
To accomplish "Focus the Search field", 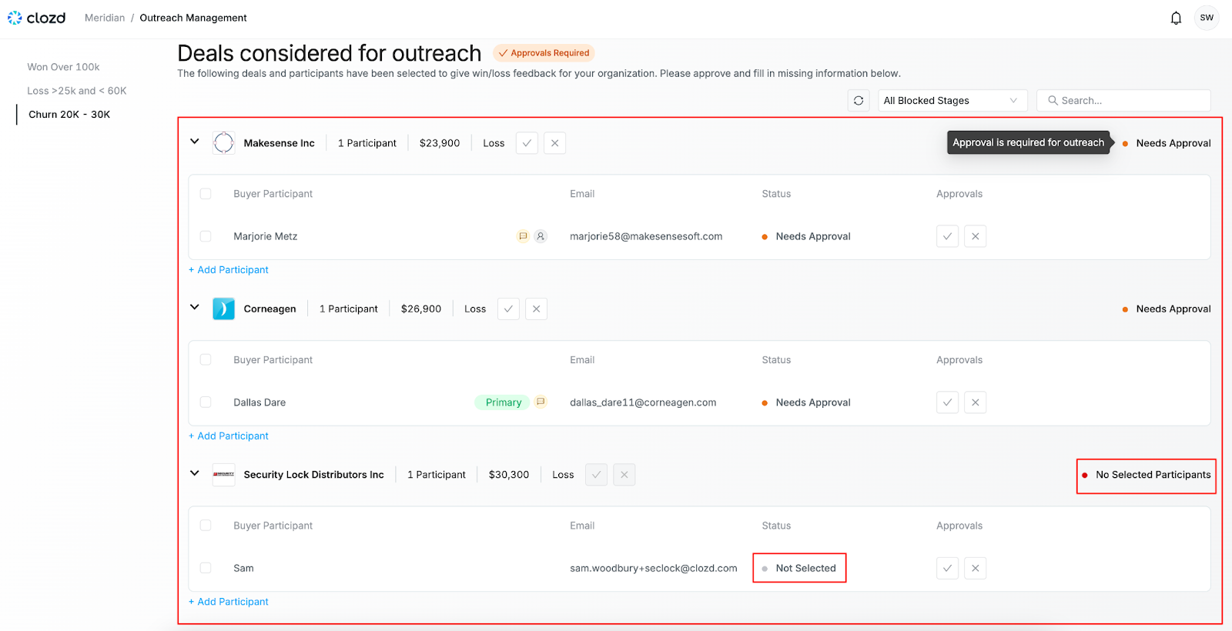I will [x=1123, y=101].
